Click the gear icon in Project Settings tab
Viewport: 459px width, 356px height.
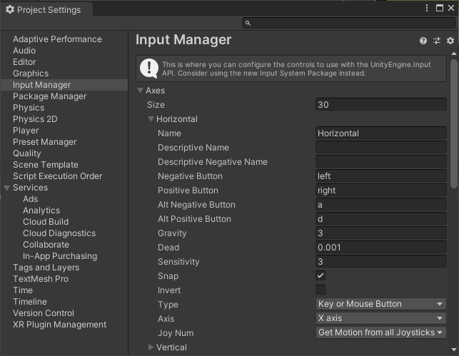(x=9, y=10)
